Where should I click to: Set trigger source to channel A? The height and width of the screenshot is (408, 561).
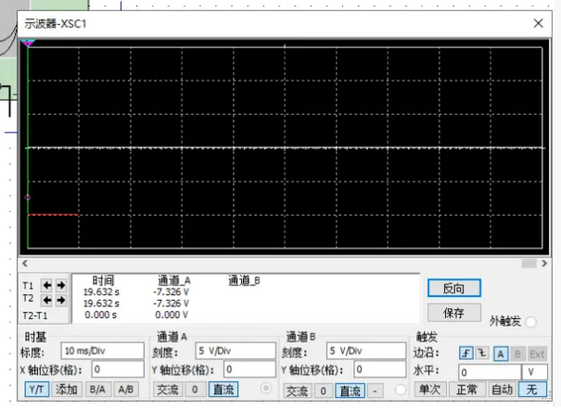point(501,353)
